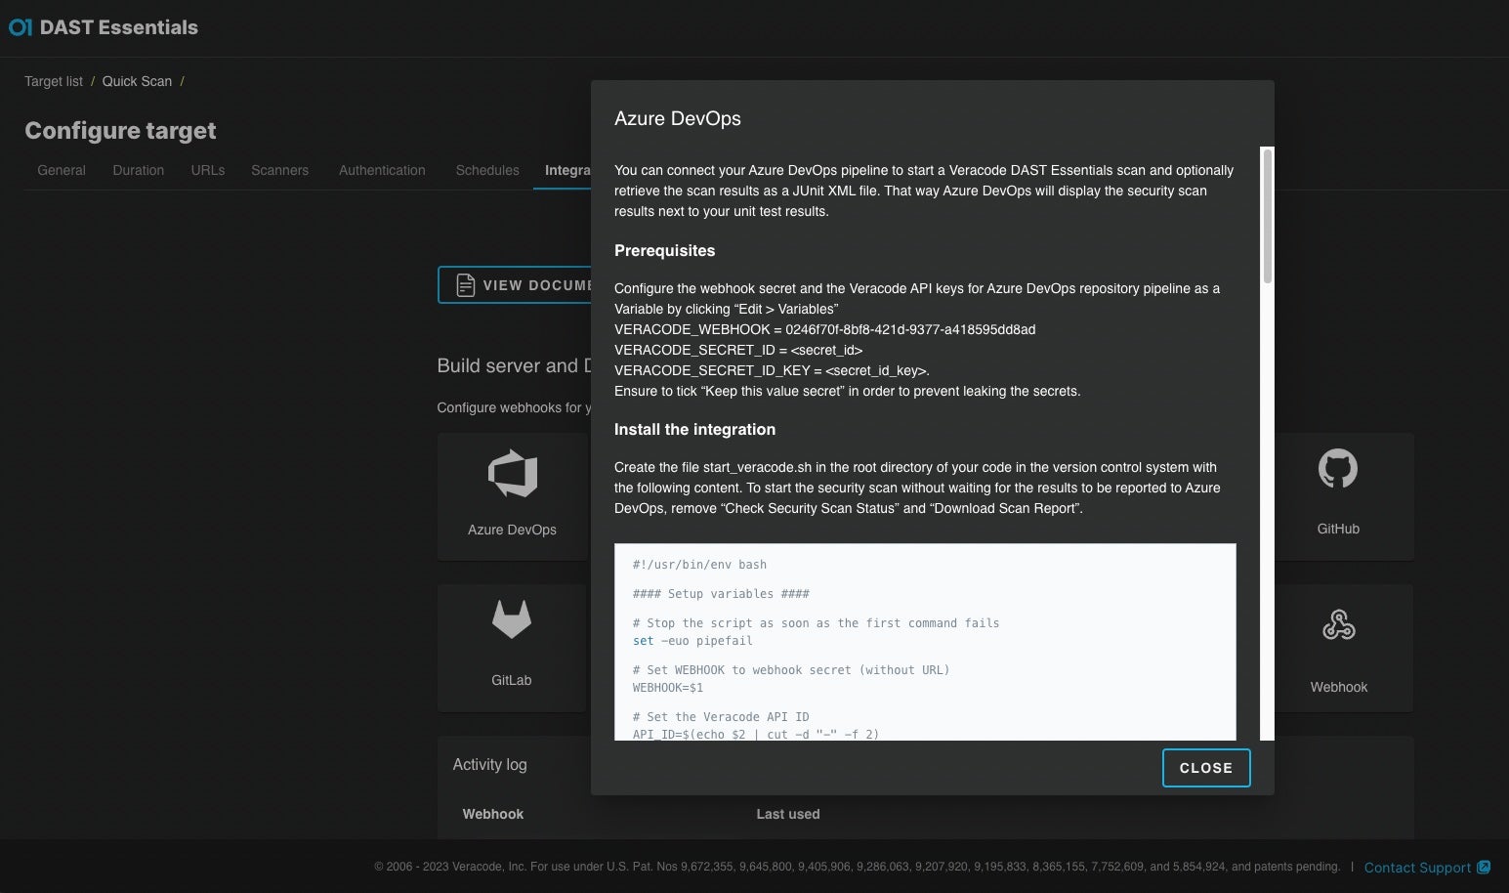1509x893 pixels.
Task: Go to Quick Scan breadcrumb
Action: coord(137,81)
